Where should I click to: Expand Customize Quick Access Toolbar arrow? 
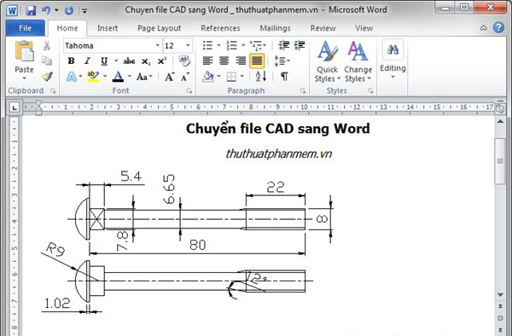point(84,11)
